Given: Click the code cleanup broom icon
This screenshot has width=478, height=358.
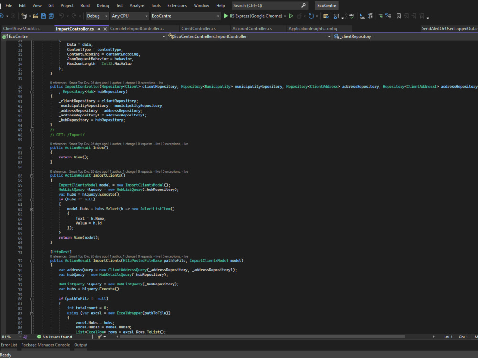Looking at the screenshot, I should pos(99,337).
